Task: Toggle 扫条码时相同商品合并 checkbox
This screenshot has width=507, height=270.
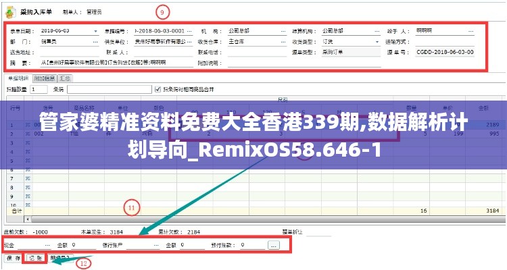Action: (158, 88)
